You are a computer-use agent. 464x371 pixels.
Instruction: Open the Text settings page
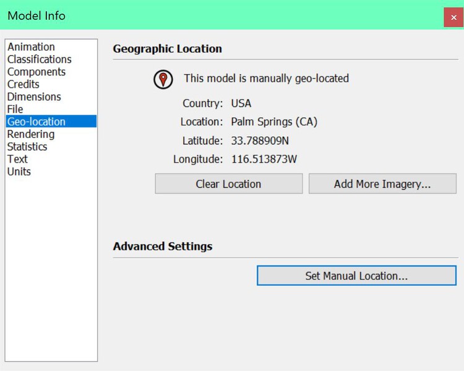pos(17,159)
